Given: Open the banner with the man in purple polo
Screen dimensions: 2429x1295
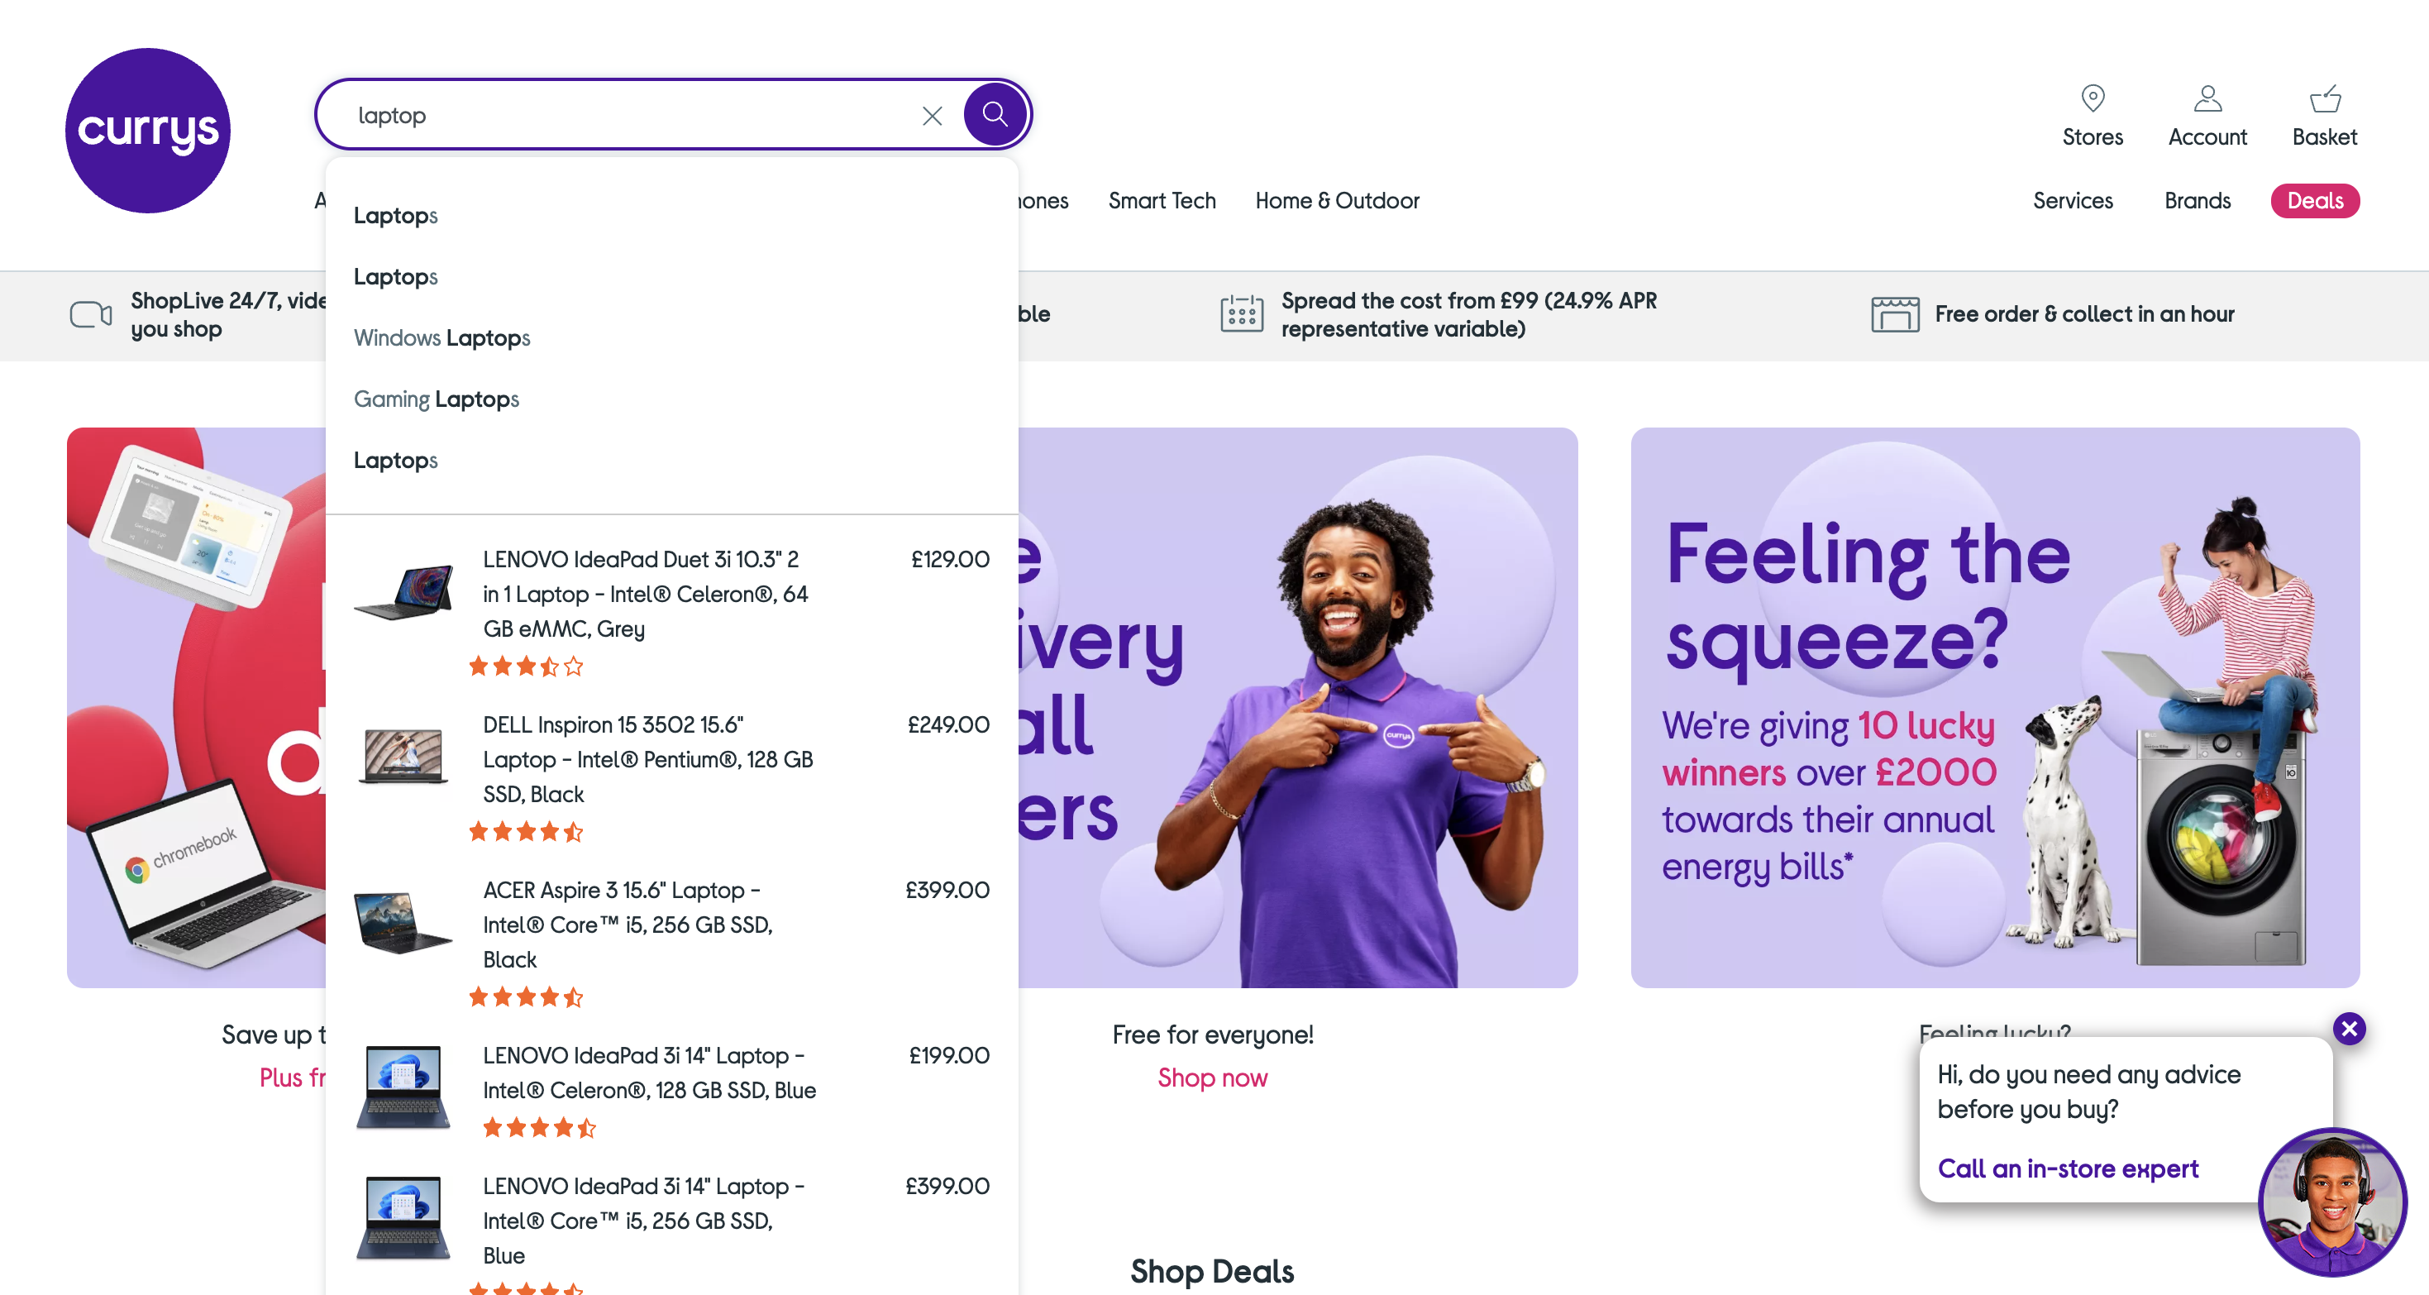Looking at the screenshot, I should tap(1297, 707).
